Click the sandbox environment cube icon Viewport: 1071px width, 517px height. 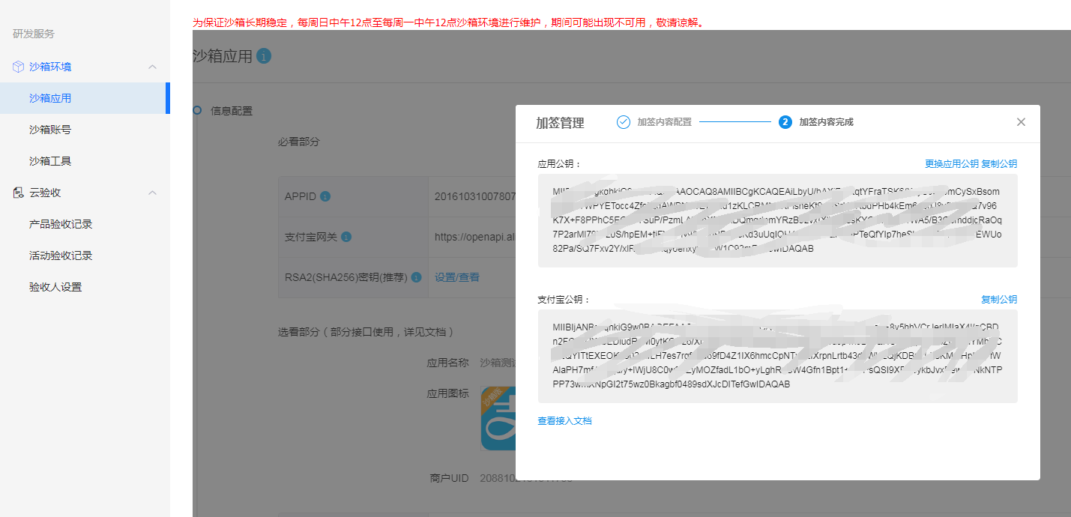(x=19, y=67)
